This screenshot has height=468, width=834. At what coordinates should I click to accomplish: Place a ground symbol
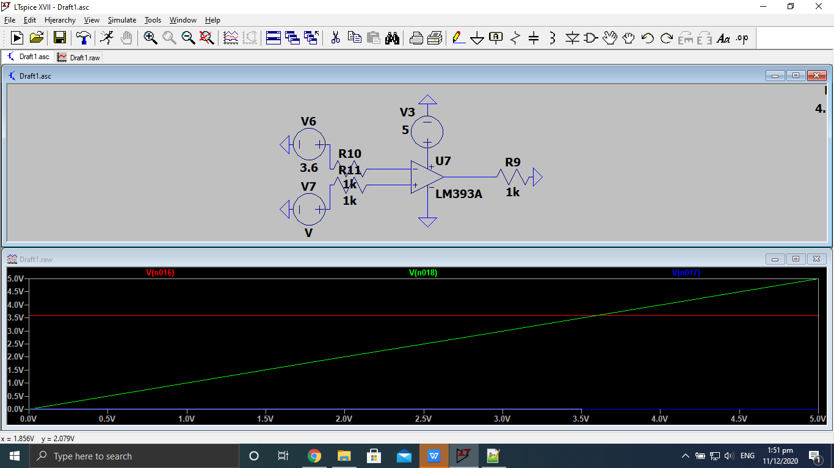tap(477, 38)
